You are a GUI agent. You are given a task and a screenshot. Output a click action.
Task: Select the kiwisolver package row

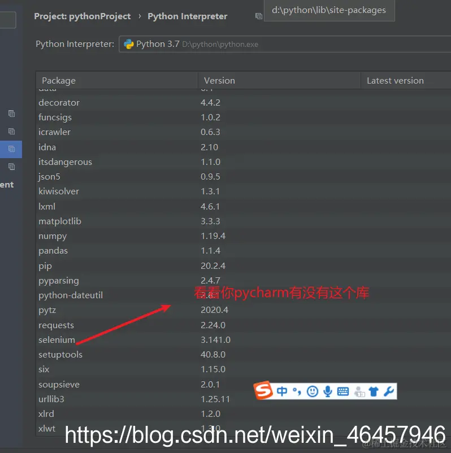pyautogui.click(x=244, y=191)
